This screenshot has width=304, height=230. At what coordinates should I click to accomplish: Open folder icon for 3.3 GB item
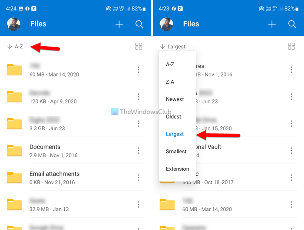(x=14, y=124)
